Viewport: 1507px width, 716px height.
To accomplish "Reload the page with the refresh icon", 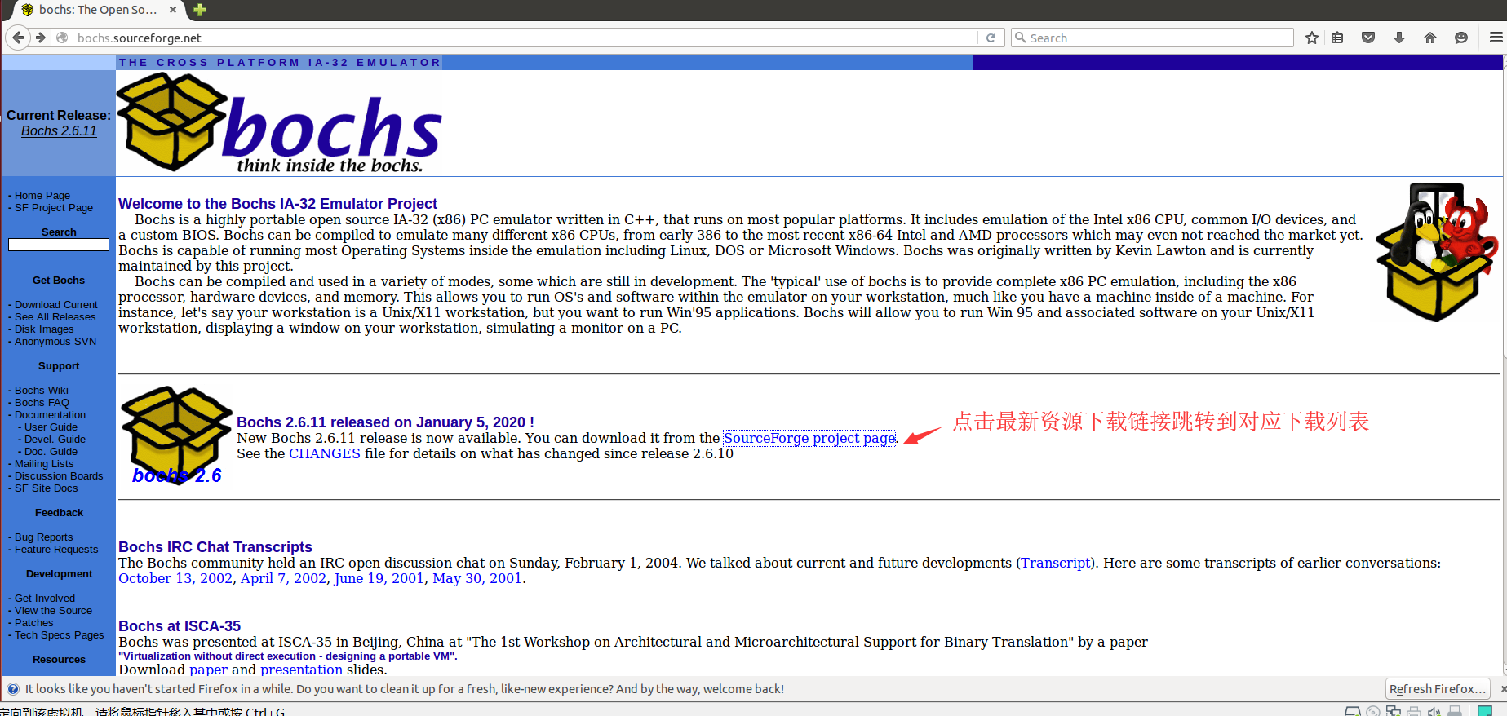I will click(x=991, y=38).
